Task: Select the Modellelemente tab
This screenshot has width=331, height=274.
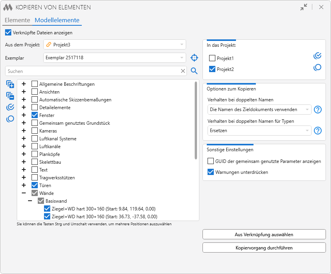Action: tap(57, 20)
